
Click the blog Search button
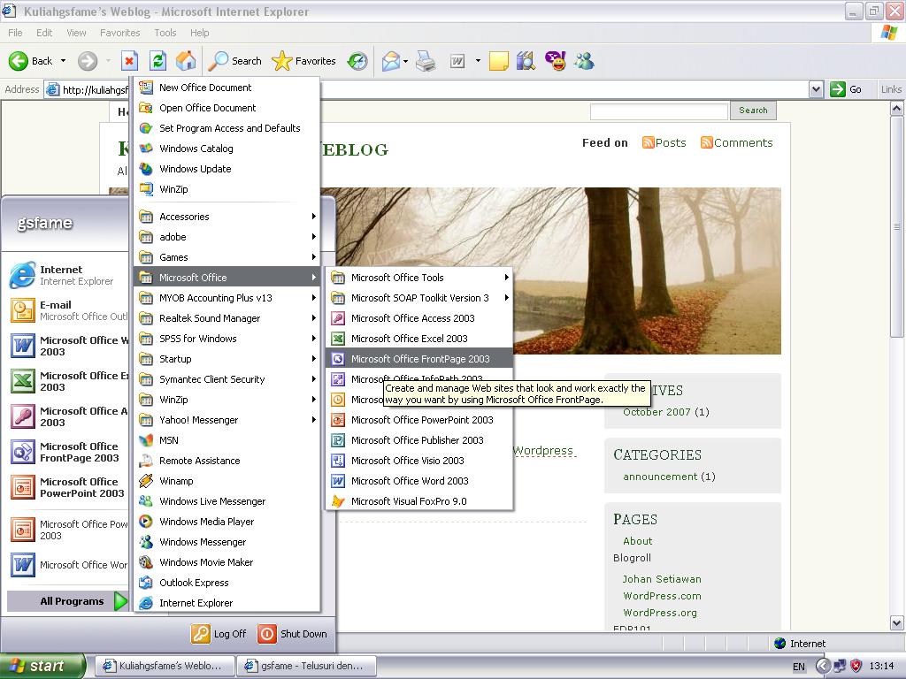click(753, 111)
